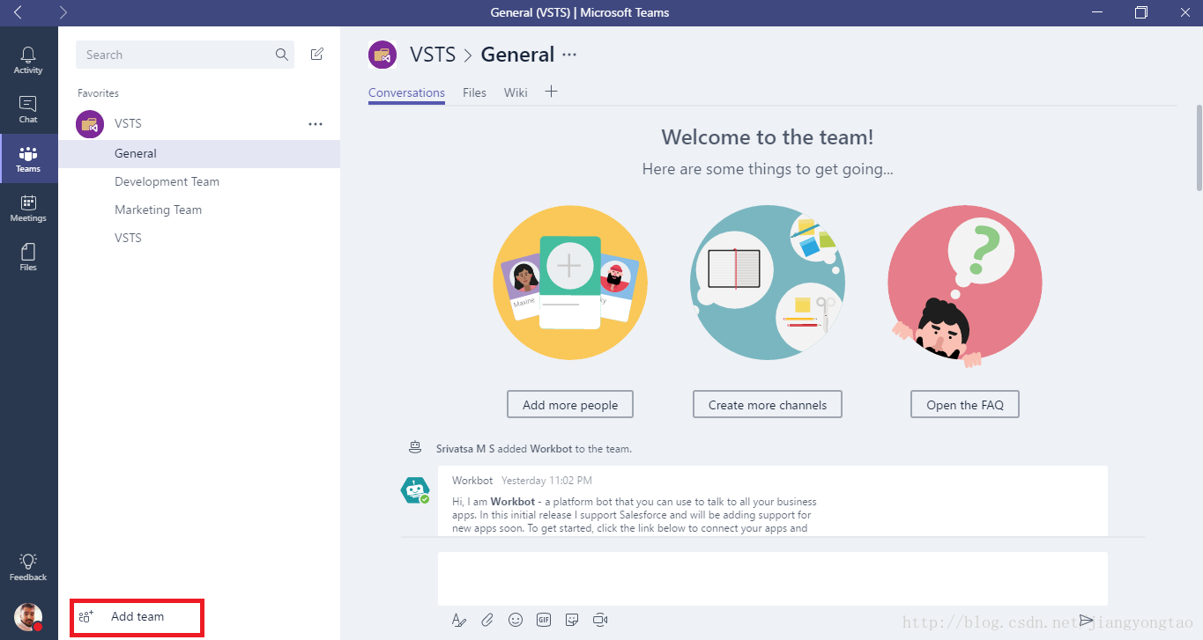Click the search magnifier icon

point(282,55)
